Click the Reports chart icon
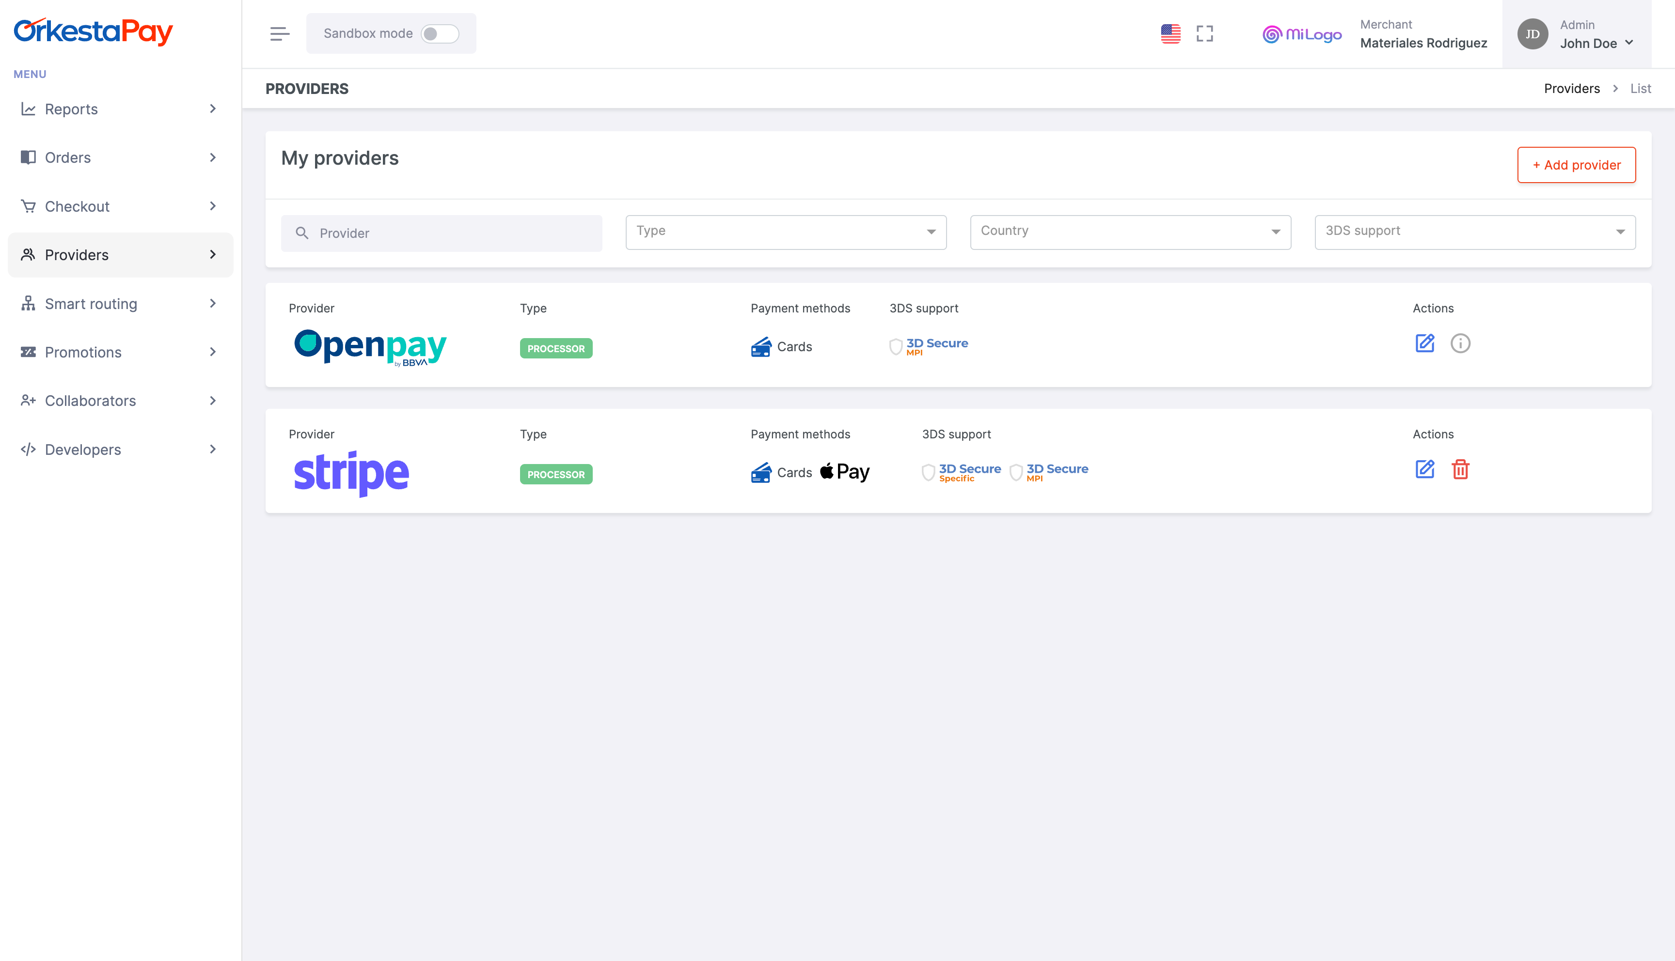Image resolution: width=1675 pixels, height=961 pixels. tap(29, 109)
